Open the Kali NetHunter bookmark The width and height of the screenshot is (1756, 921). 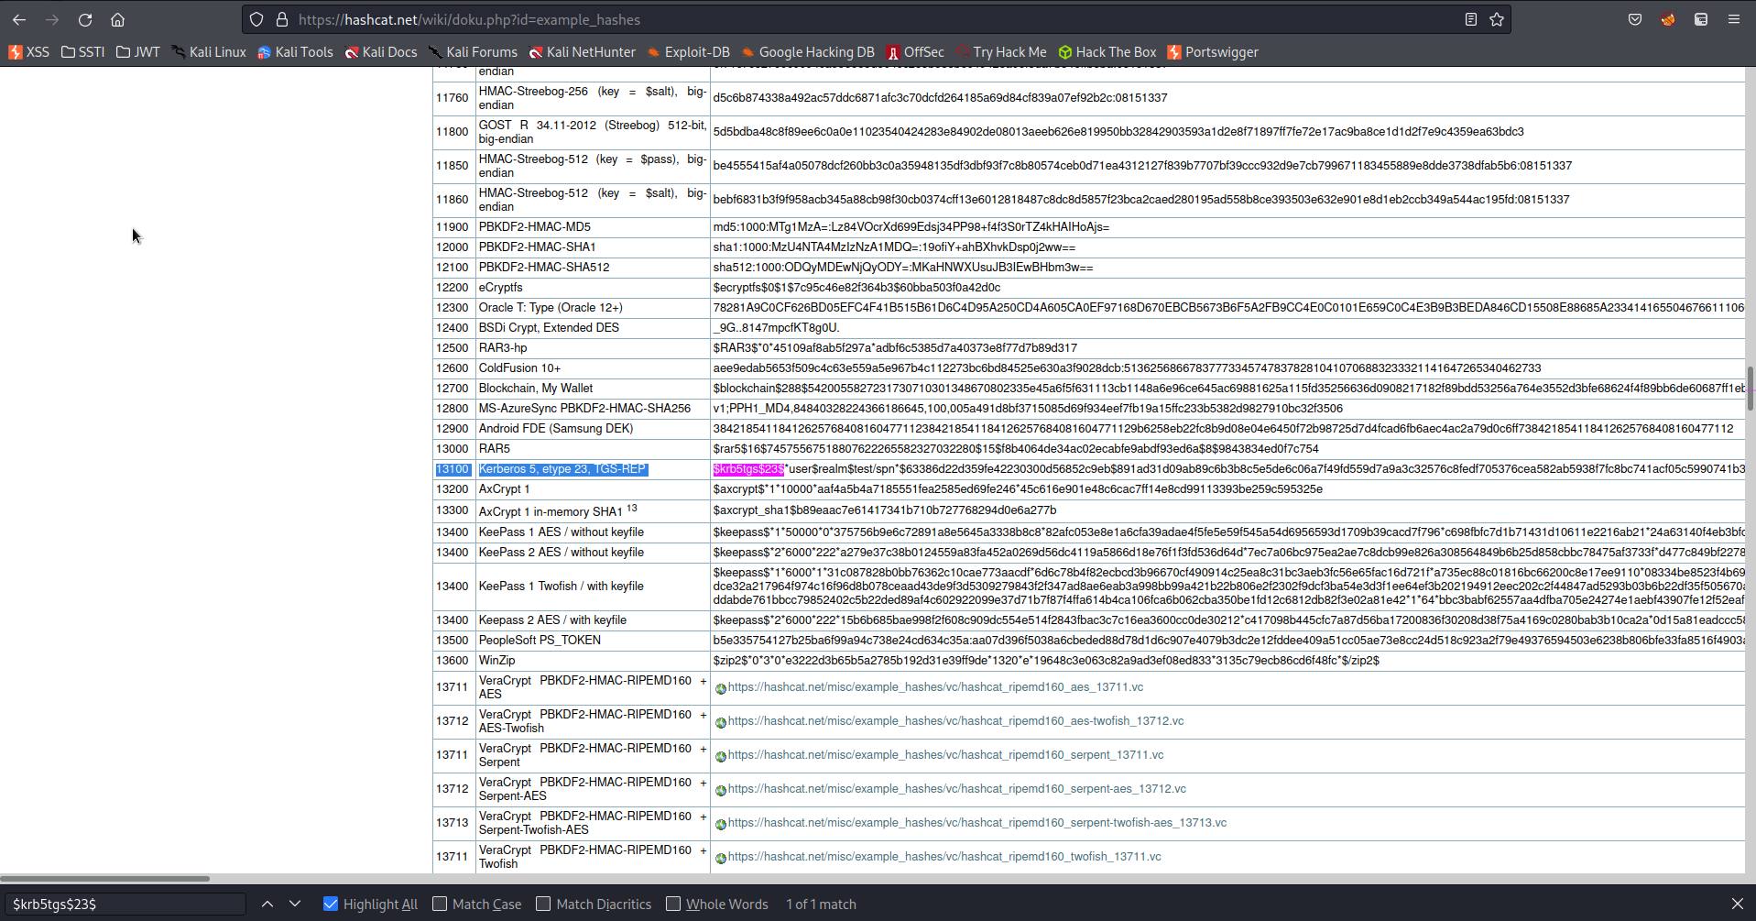click(x=583, y=52)
